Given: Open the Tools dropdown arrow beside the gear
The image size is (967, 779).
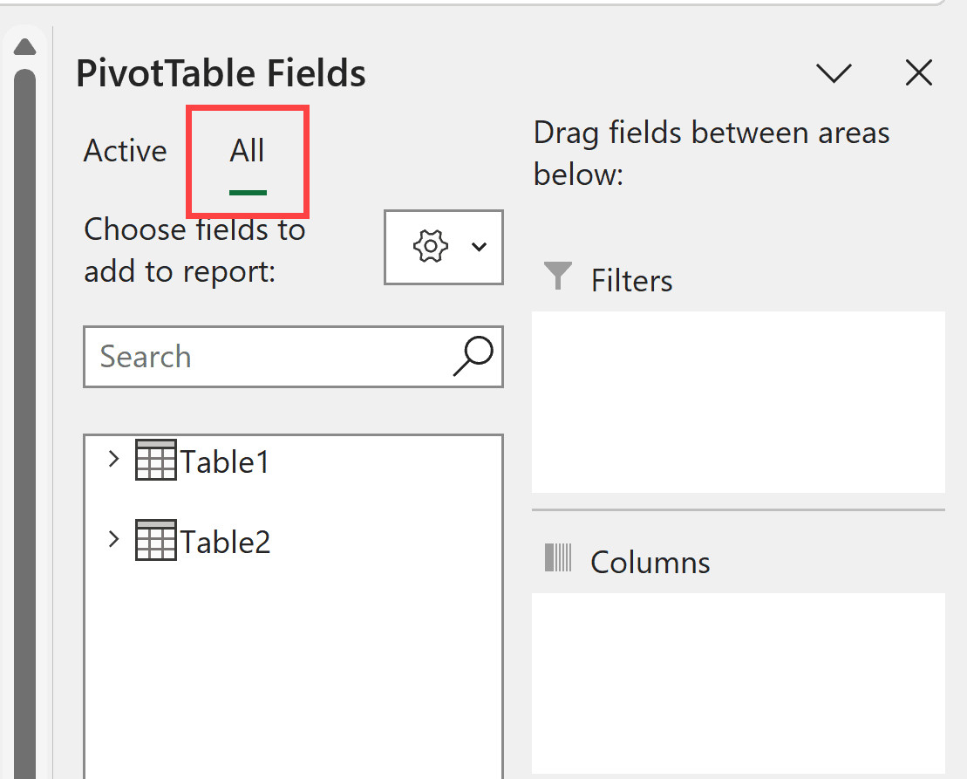Looking at the screenshot, I should pos(479,247).
